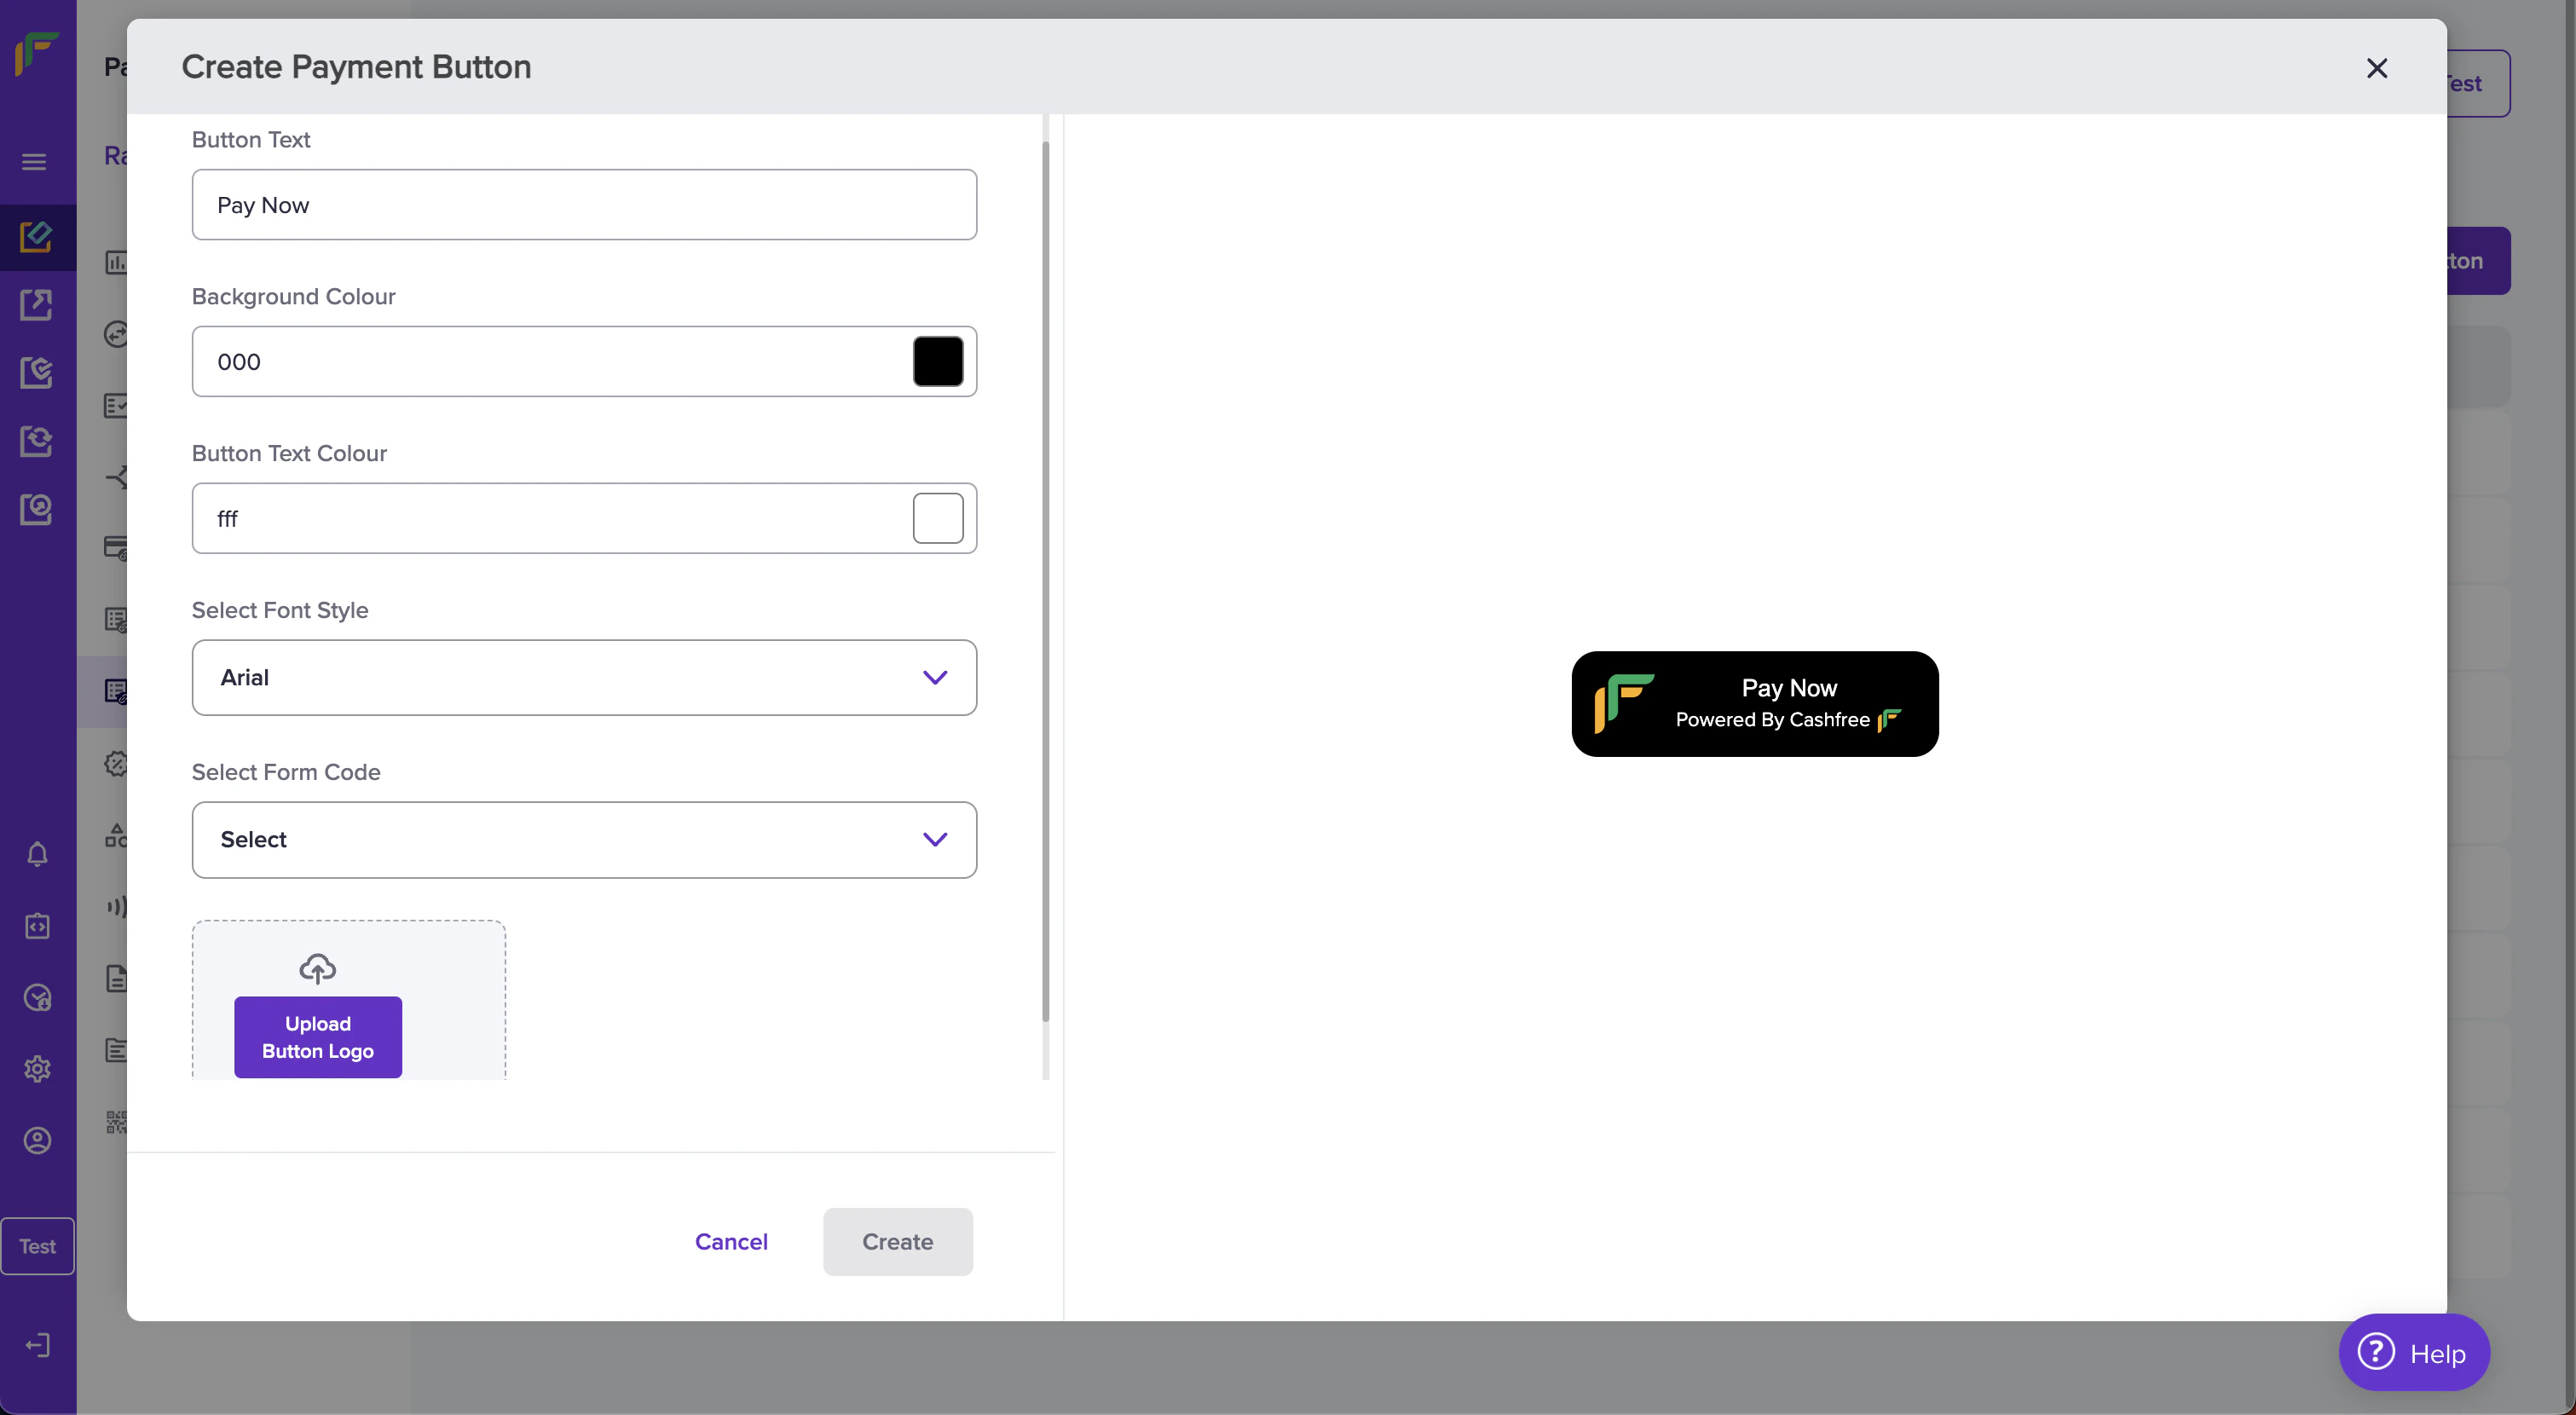Open the Help chat widget
Viewport: 2576px width, 1415px height.
click(2413, 1352)
